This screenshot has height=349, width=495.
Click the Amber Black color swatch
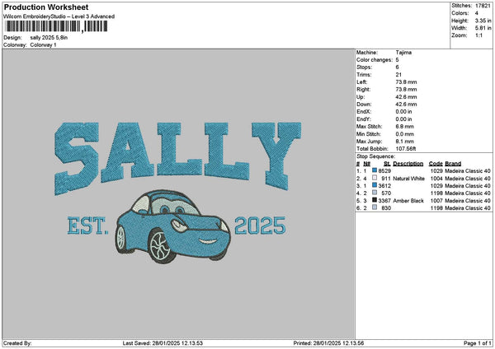coord(375,200)
